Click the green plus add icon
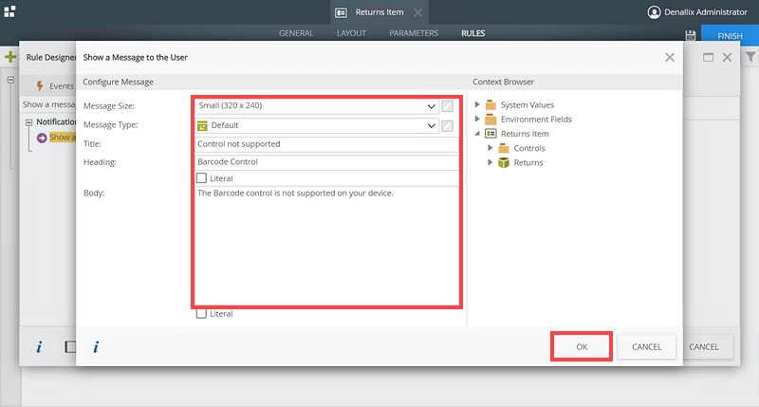Screen dimensions: 759x407 point(10,57)
